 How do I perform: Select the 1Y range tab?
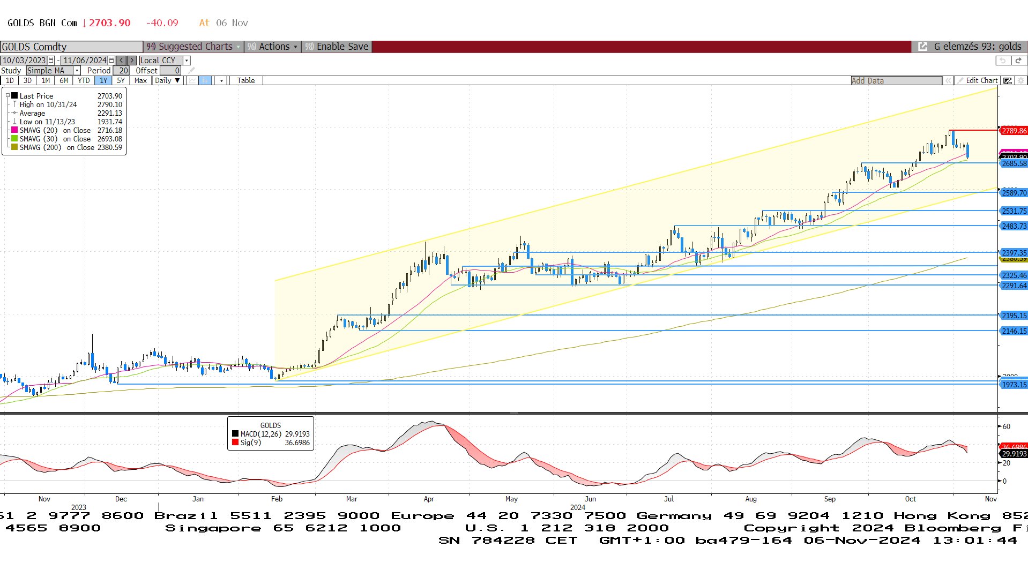coord(103,80)
